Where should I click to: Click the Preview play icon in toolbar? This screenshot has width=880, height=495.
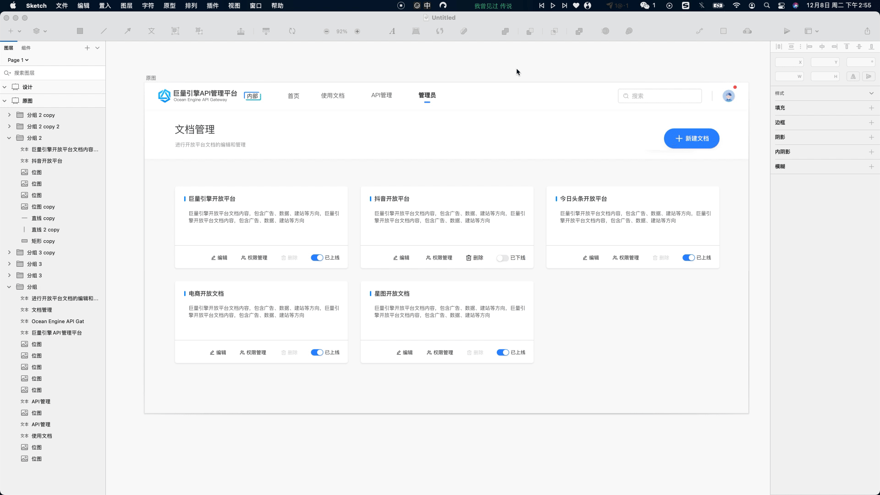pyautogui.click(x=787, y=31)
